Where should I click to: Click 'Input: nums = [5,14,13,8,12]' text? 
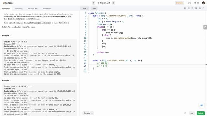pos(18,86)
